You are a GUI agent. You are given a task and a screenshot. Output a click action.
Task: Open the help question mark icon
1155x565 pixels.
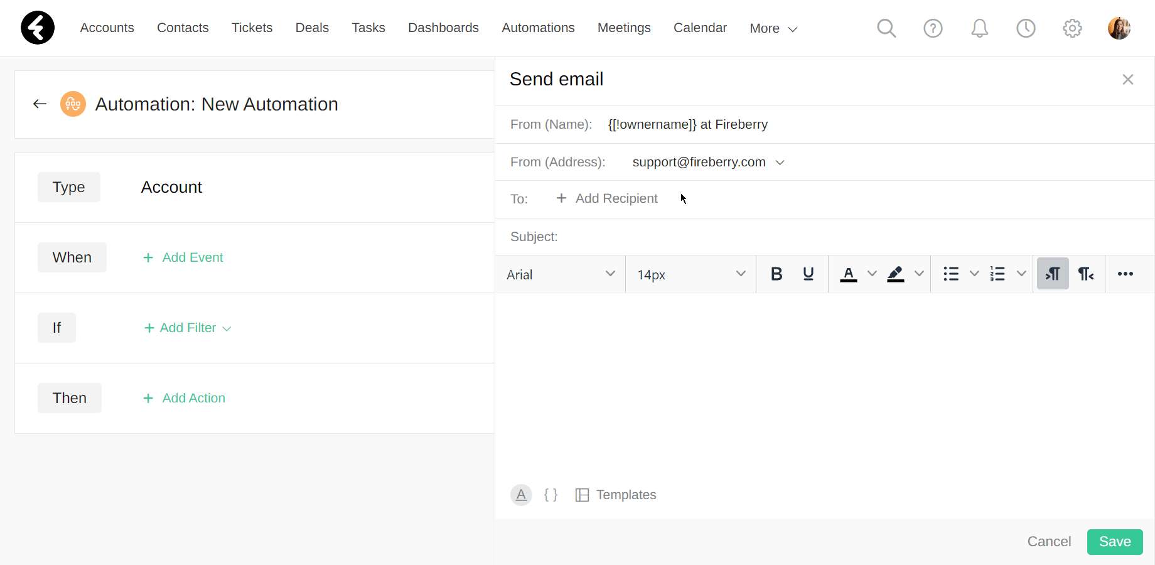click(x=933, y=28)
